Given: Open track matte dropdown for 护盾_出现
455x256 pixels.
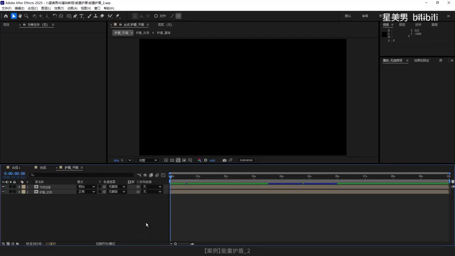Looking at the screenshot, I should point(117,192).
